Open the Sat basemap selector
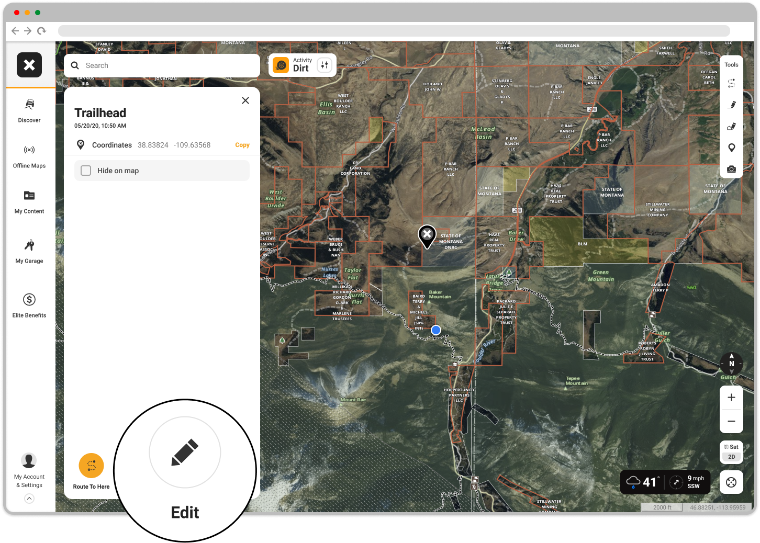This screenshot has width=760, height=543. pyautogui.click(x=732, y=447)
